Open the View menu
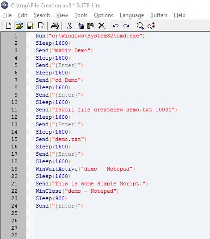Image resolution: width=210 pixels, height=239 pixels. (x=62, y=15)
